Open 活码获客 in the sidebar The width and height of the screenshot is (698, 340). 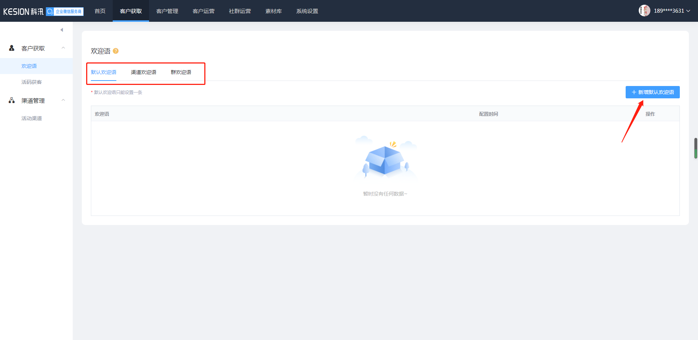point(32,82)
